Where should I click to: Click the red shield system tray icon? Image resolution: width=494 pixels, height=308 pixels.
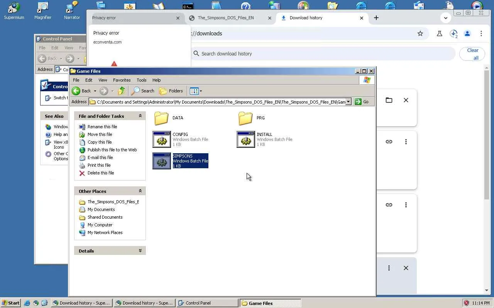(466, 303)
